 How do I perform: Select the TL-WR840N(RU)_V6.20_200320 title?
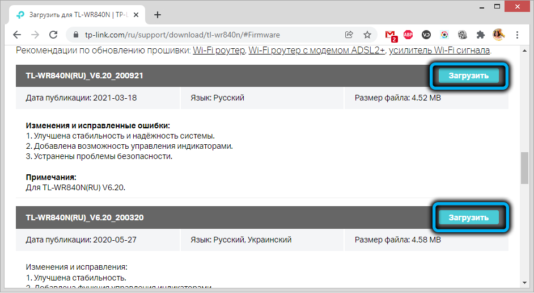point(85,217)
